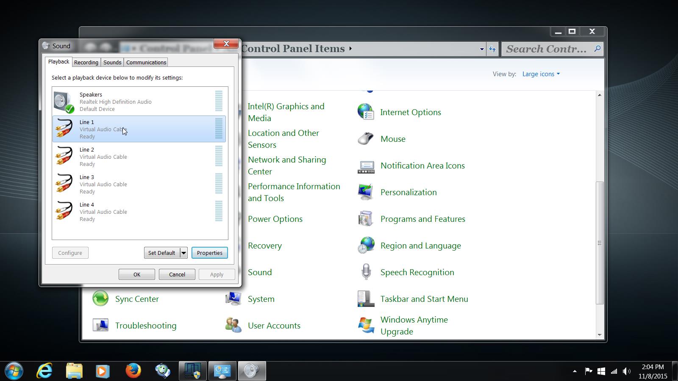Open the Internet Options globe icon
Screen dimensions: 678x381
(x=365, y=112)
